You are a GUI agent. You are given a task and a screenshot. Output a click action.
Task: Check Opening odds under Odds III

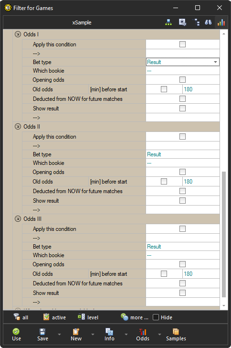point(182,264)
